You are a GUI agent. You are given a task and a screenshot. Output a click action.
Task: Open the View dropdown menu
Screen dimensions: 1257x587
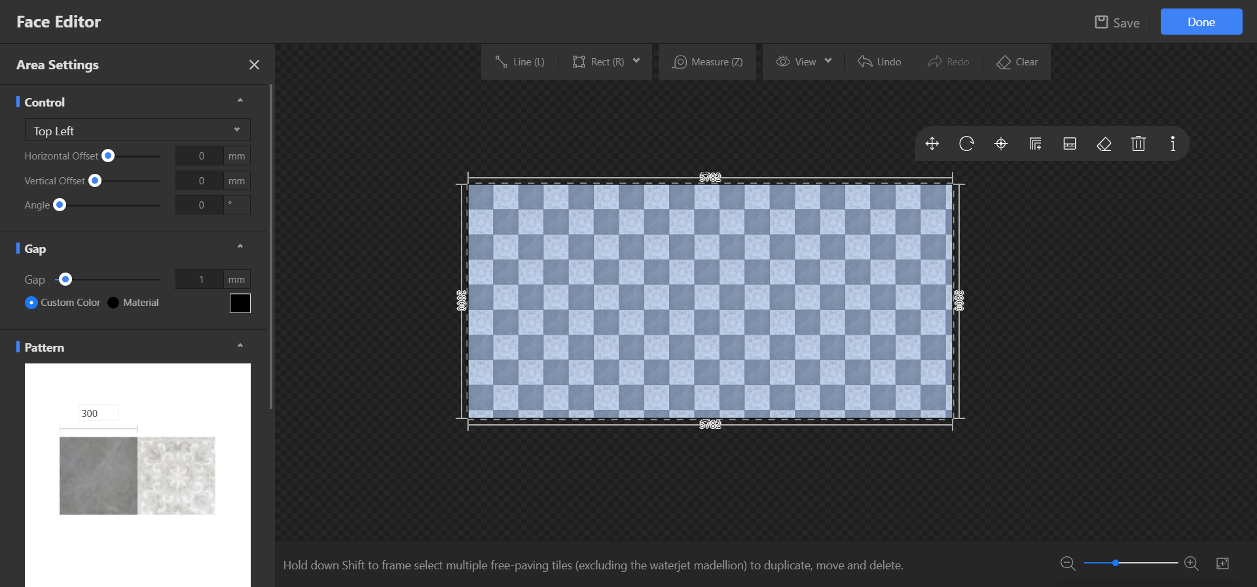[804, 62]
